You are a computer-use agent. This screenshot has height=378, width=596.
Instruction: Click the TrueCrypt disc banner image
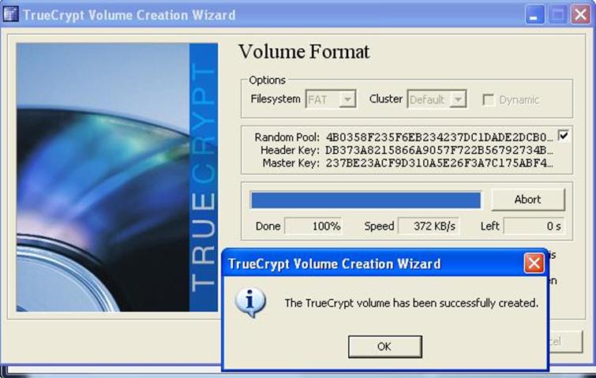[116, 177]
